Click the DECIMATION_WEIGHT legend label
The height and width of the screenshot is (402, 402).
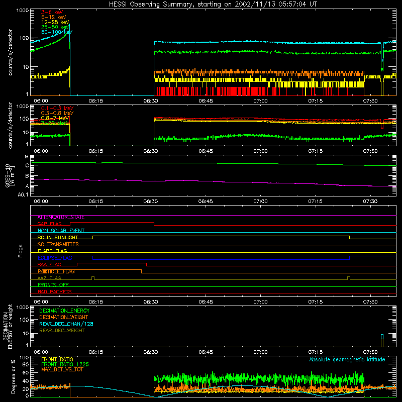coord(64,317)
